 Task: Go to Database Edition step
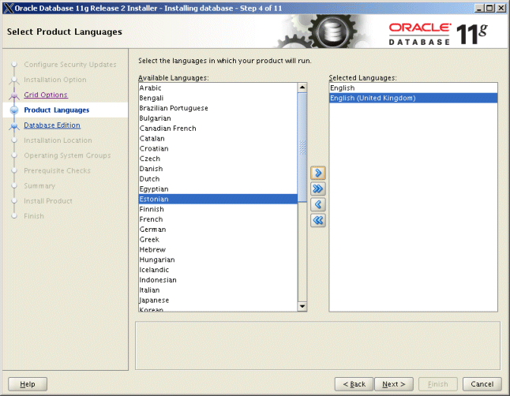52,125
